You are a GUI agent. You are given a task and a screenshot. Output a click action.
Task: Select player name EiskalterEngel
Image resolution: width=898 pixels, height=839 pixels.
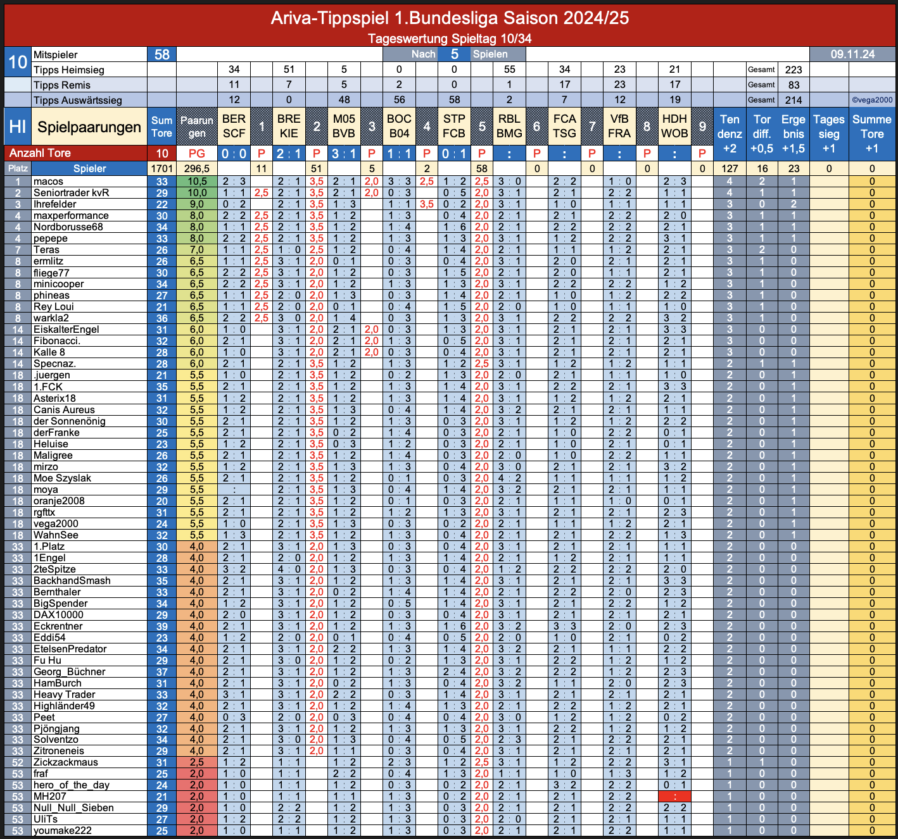pyautogui.click(x=66, y=330)
